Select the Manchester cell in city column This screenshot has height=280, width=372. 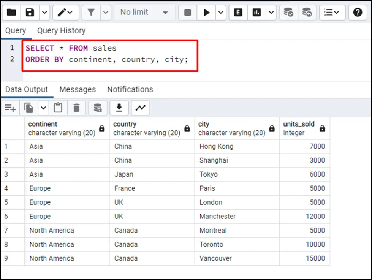pos(217,216)
